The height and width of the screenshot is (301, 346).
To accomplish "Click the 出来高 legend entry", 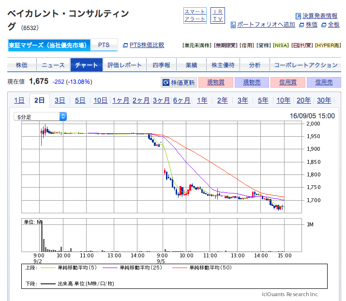I will [x=77, y=284].
